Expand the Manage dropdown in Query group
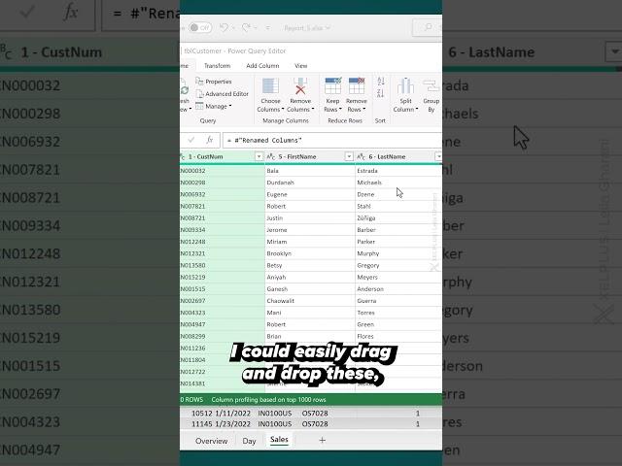The image size is (622, 466). [x=218, y=107]
